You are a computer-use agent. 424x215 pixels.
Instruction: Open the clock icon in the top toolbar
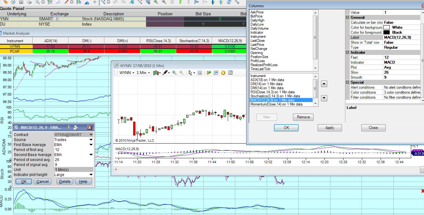(x=13, y=2)
